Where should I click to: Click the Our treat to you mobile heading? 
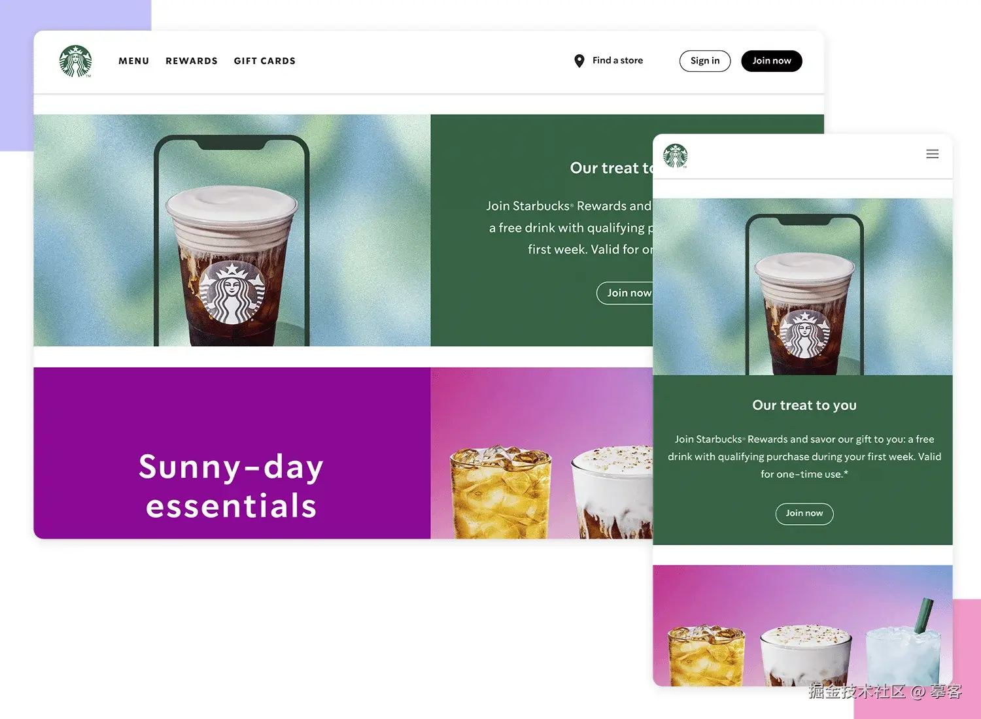pos(804,405)
